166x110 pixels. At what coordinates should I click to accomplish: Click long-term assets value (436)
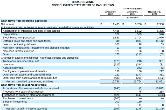coord(117,78)
